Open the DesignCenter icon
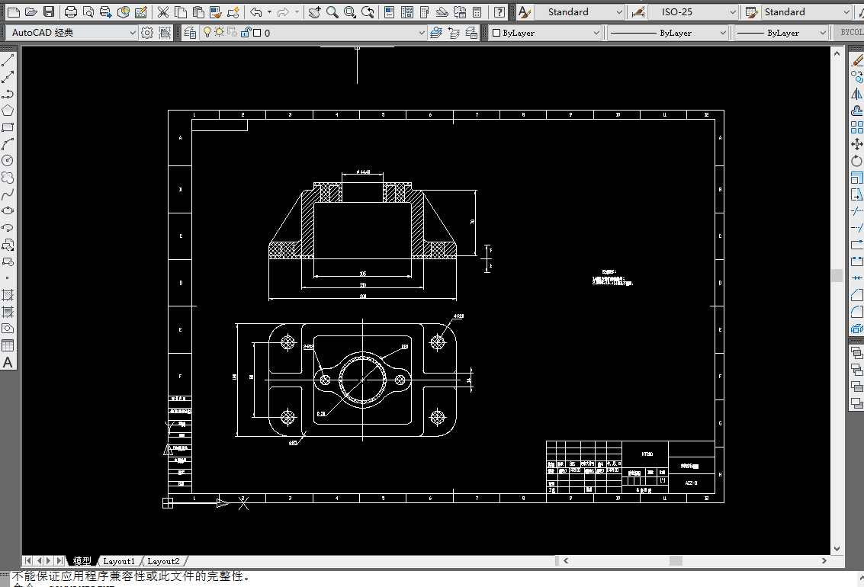Screen dimensions: 864x587 click(x=407, y=11)
